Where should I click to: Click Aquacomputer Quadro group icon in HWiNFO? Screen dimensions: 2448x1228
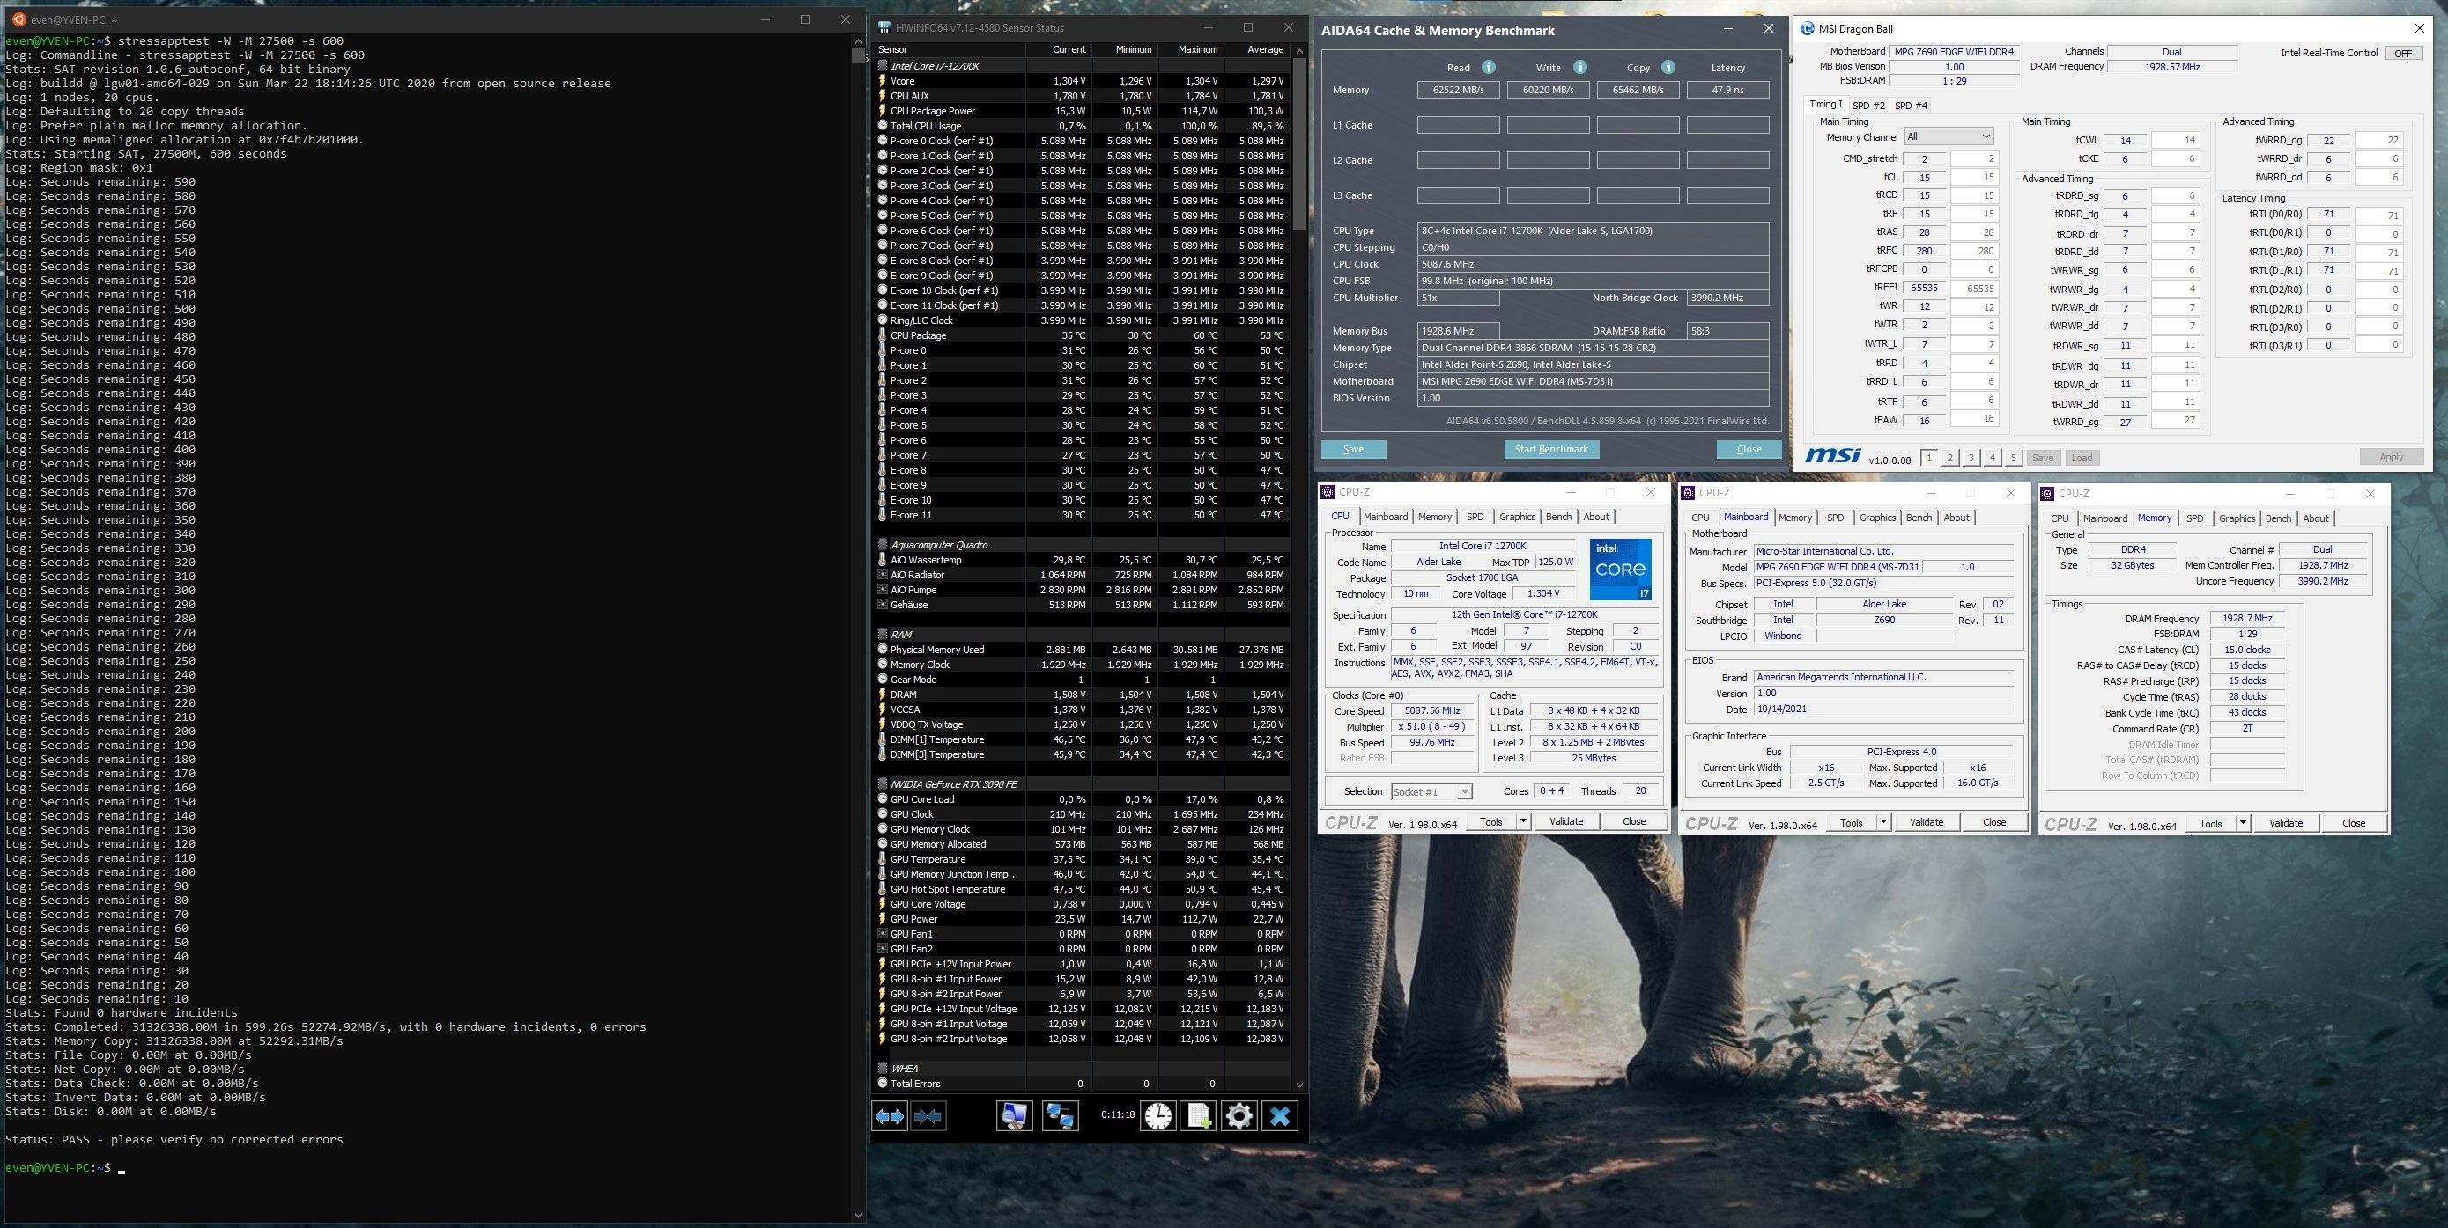tap(882, 545)
